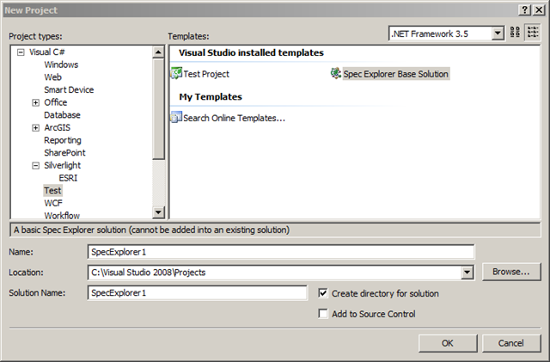Select Windows project type
Screen dimensions: 550x362
(61, 64)
